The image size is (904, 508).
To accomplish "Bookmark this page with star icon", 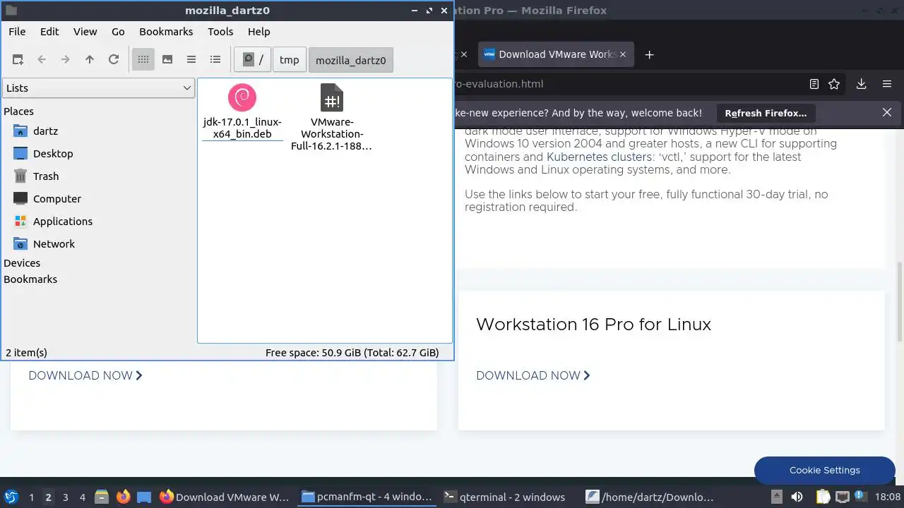I will pos(834,84).
